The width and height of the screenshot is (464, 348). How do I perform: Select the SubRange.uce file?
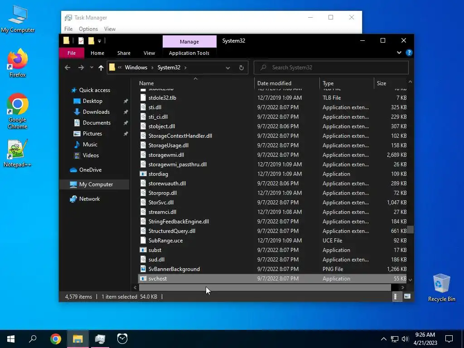click(272, 241)
